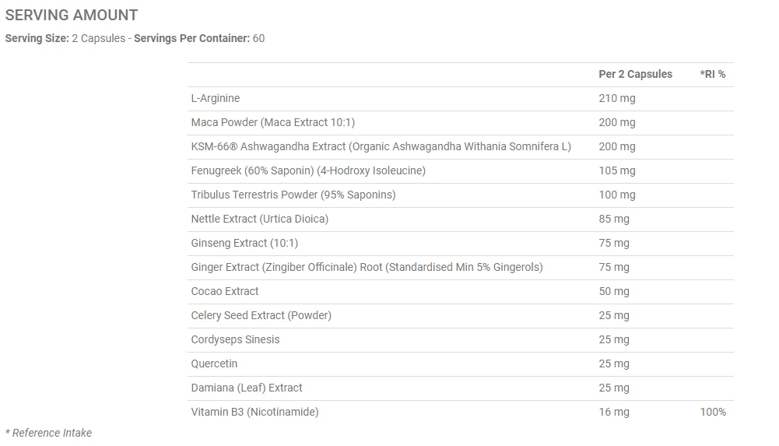Click the Servings Per Container 60 text
Viewport: 779px width, 446px height.
(x=199, y=38)
